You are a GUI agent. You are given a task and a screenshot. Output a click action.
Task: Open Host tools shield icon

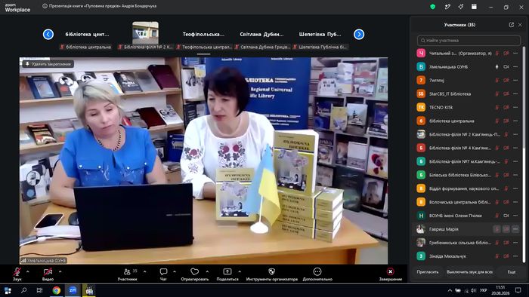pos(271,271)
